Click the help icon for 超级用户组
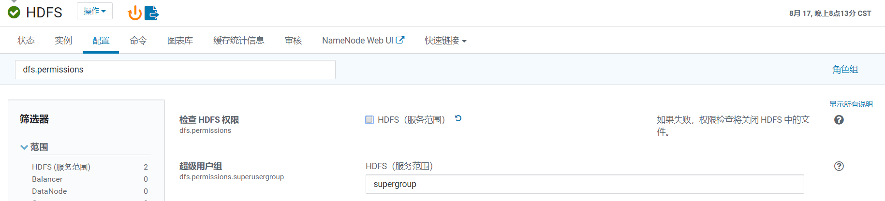The image size is (885, 201). click(x=839, y=166)
